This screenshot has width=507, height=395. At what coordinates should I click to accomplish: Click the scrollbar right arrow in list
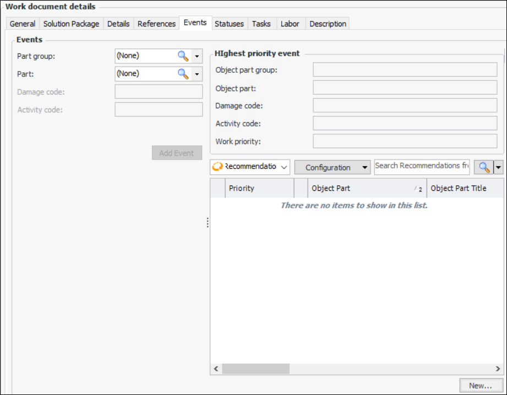(x=498, y=369)
